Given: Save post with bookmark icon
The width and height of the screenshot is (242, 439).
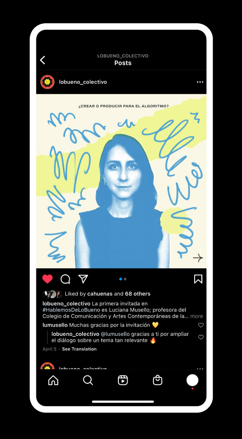Looking at the screenshot, I should (198, 279).
